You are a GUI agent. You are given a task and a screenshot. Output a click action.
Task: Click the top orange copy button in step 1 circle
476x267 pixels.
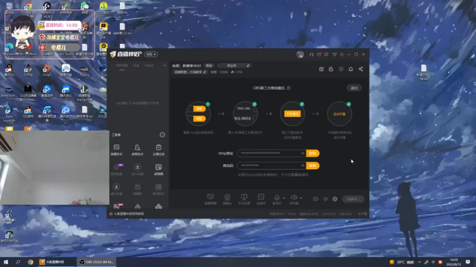[x=199, y=109]
